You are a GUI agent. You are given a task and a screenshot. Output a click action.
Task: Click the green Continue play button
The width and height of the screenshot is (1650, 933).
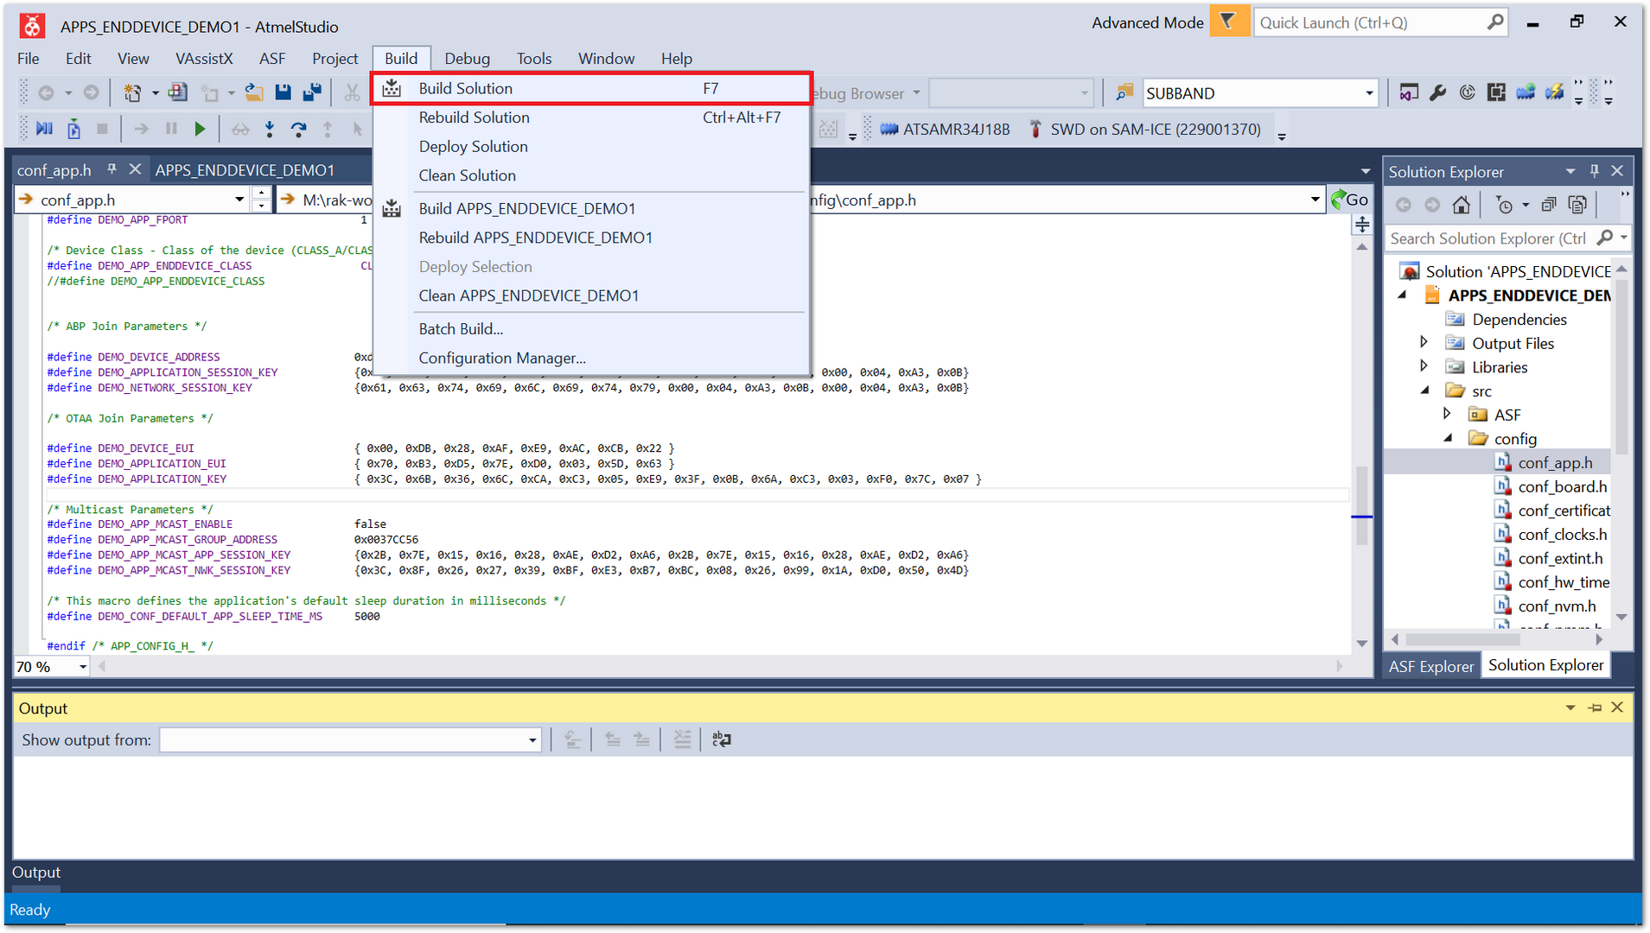coord(200,129)
